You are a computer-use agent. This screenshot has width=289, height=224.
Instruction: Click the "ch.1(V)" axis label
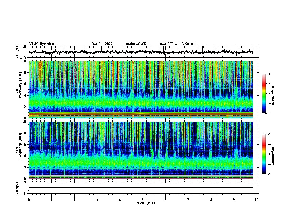[x=18, y=52]
